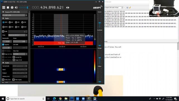Click the filter Order value stepper

pyautogui.click(x=26, y=42)
